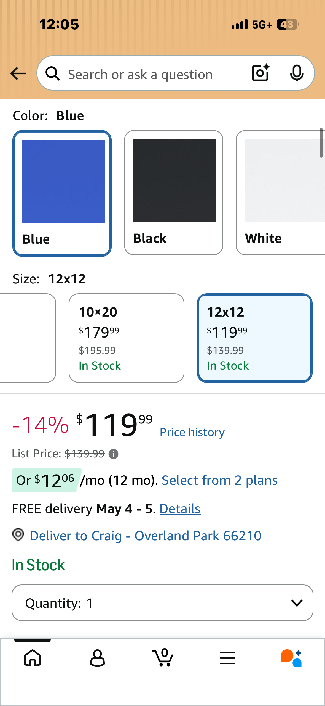Open the account profile icon
This screenshot has width=325, height=706.
(97, 658)
